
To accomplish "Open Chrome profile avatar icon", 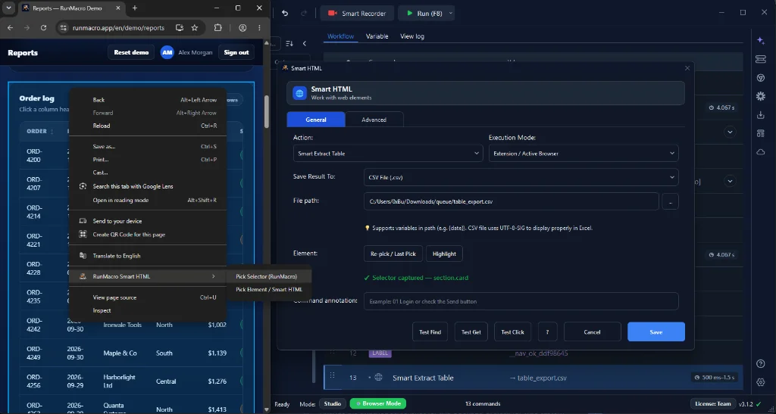I will pyautogui.click(x=242, y=28).
